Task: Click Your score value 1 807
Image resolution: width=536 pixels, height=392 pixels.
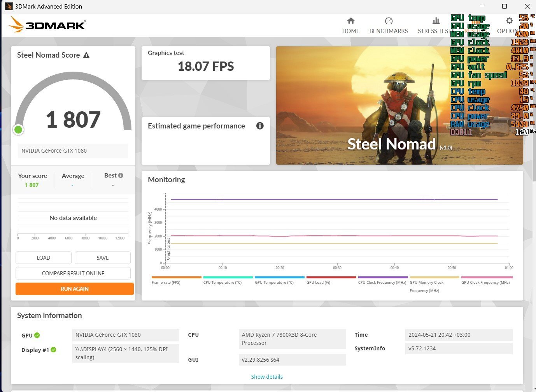Action: [x=32, y=185]
